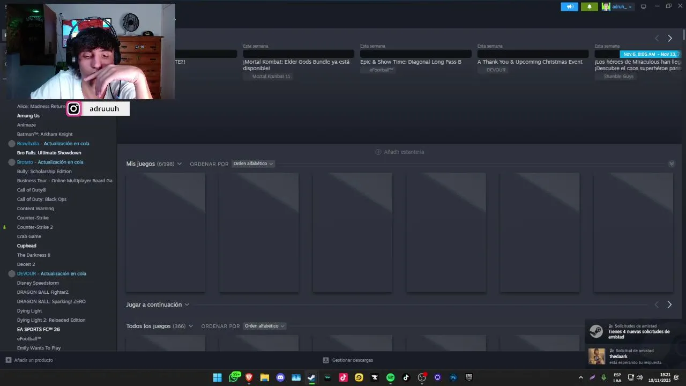
Task: Open Todos los juegos sort dropdown
Action: point(264,326)
